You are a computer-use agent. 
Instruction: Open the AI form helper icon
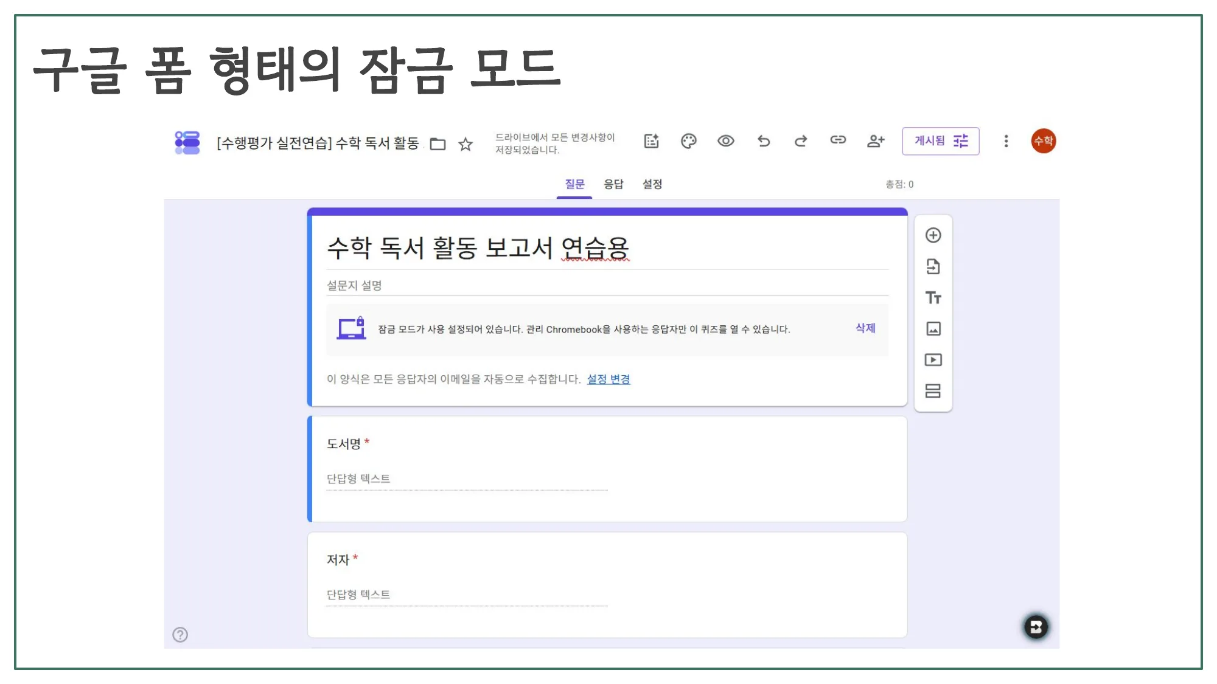coord(651,141)
